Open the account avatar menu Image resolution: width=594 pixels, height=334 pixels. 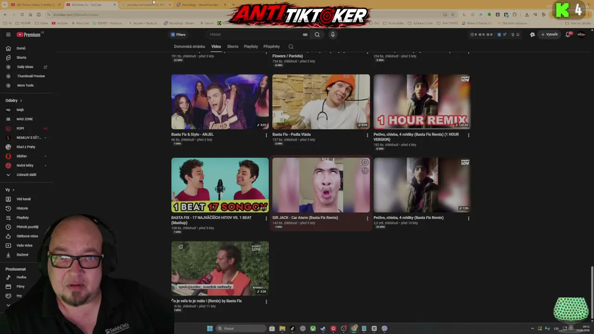(581, 34)
